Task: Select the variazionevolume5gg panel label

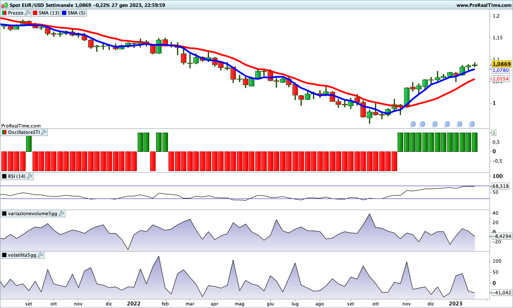Action: coord(32,213)
